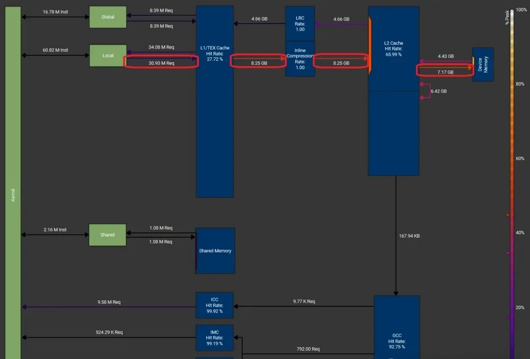Click the 40% mark on the peak scale
The image size is (530, 359).
click(520, 233)
